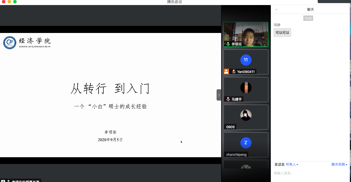Click the 14:35 timestamp in the chat
The height and width of the screenshot is (182, 351).
[308, 18]
